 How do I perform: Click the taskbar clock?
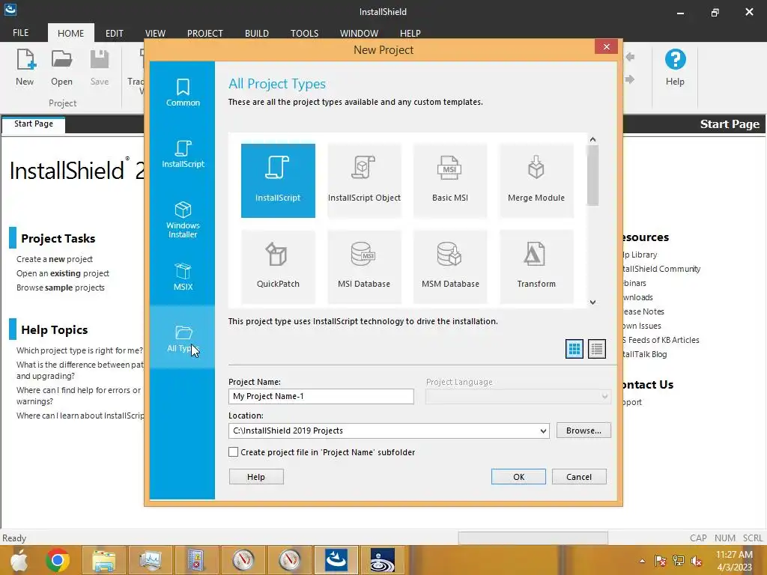(x=734, y=561)
